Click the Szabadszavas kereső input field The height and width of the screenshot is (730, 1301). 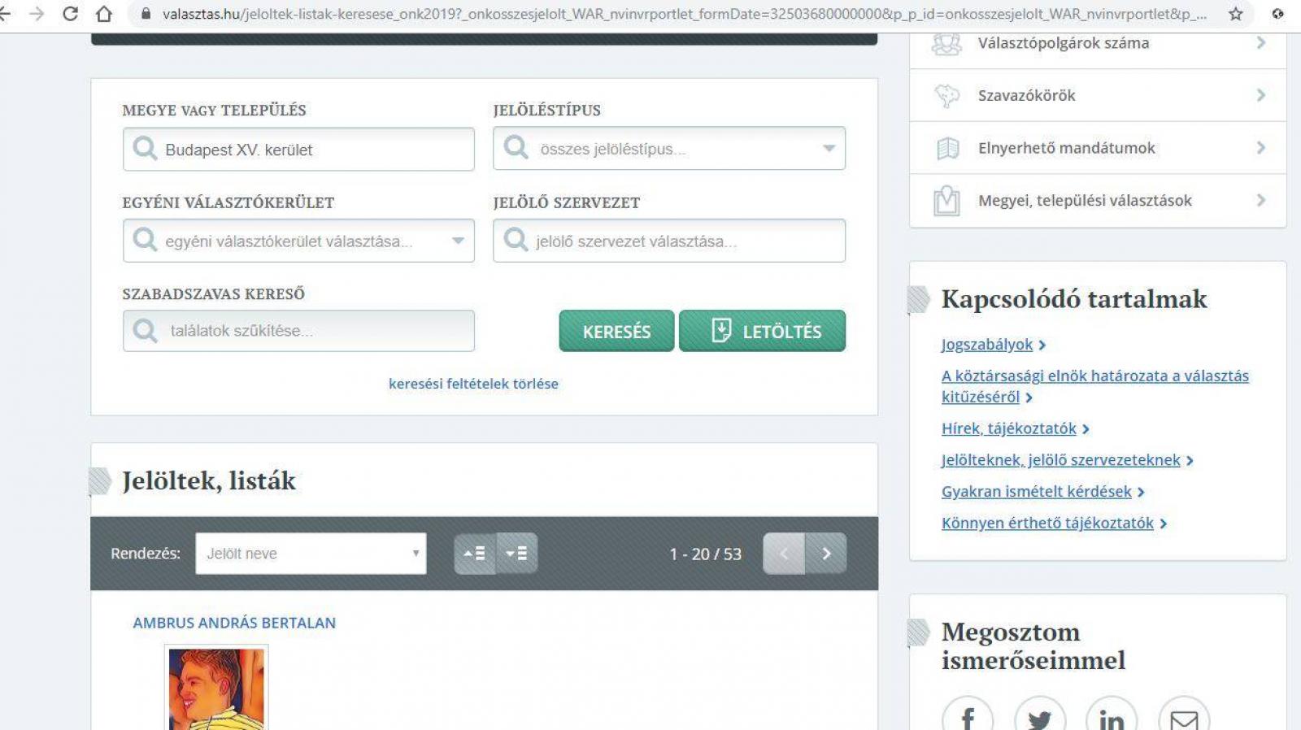click(298, 331)
